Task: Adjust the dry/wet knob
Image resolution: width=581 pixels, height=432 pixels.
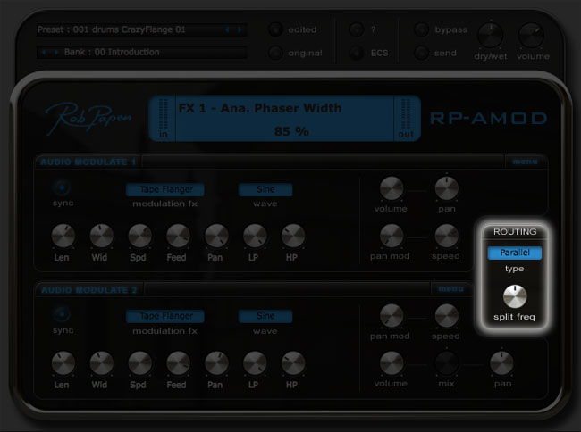Action: (x=490, y=36)
